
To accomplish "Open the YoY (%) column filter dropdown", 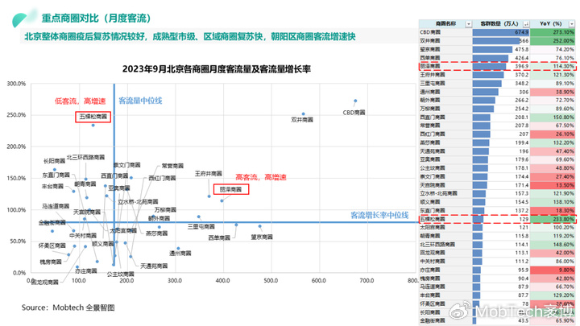I will (572, 24).
